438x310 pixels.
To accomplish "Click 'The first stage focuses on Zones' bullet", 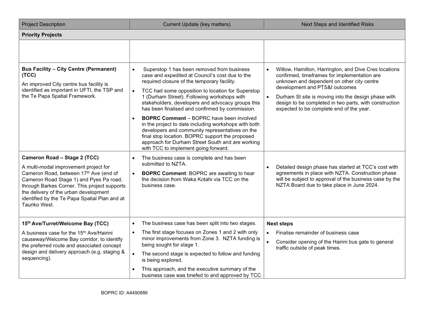I will (201, 238).
